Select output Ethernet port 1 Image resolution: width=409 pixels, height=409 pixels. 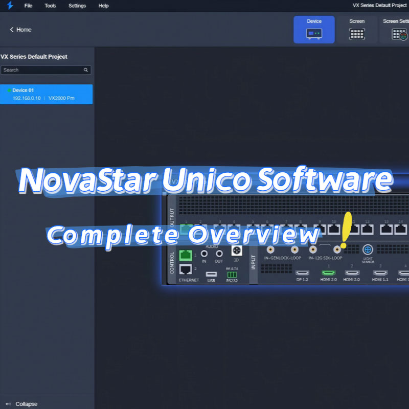click(187, 226)
